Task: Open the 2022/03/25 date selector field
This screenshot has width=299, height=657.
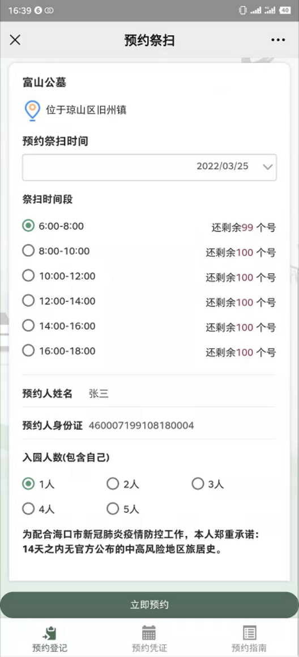Action: [x=149, y=167]
